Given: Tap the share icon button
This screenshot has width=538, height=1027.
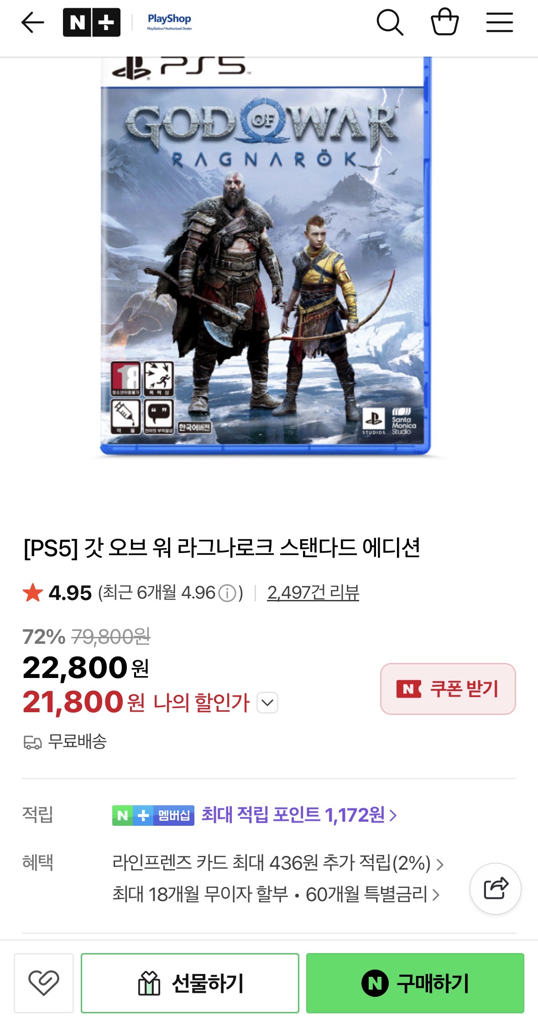Looking at the screenshot, I should (x=496, y=888).
